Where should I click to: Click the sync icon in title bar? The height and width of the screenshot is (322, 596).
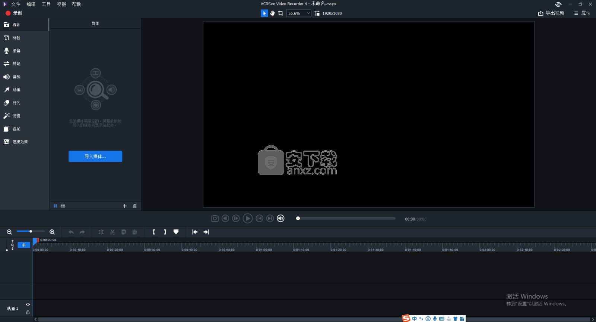click(x=558, y=4)
